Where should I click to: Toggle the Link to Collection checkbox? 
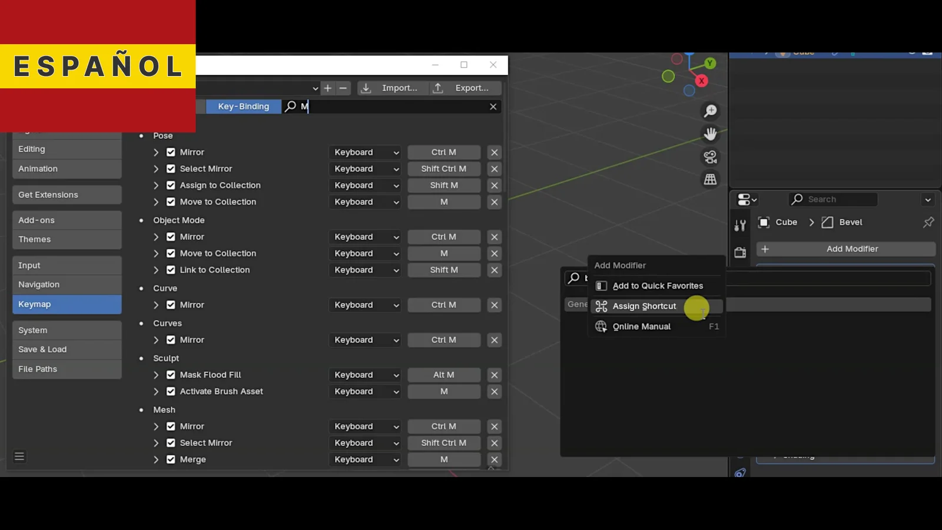171,270
